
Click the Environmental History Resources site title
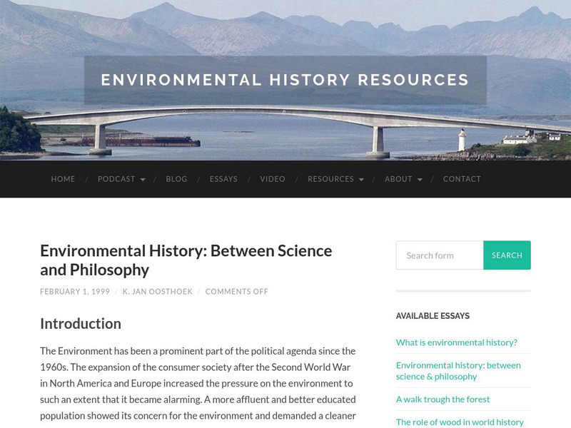pos(285,80)
